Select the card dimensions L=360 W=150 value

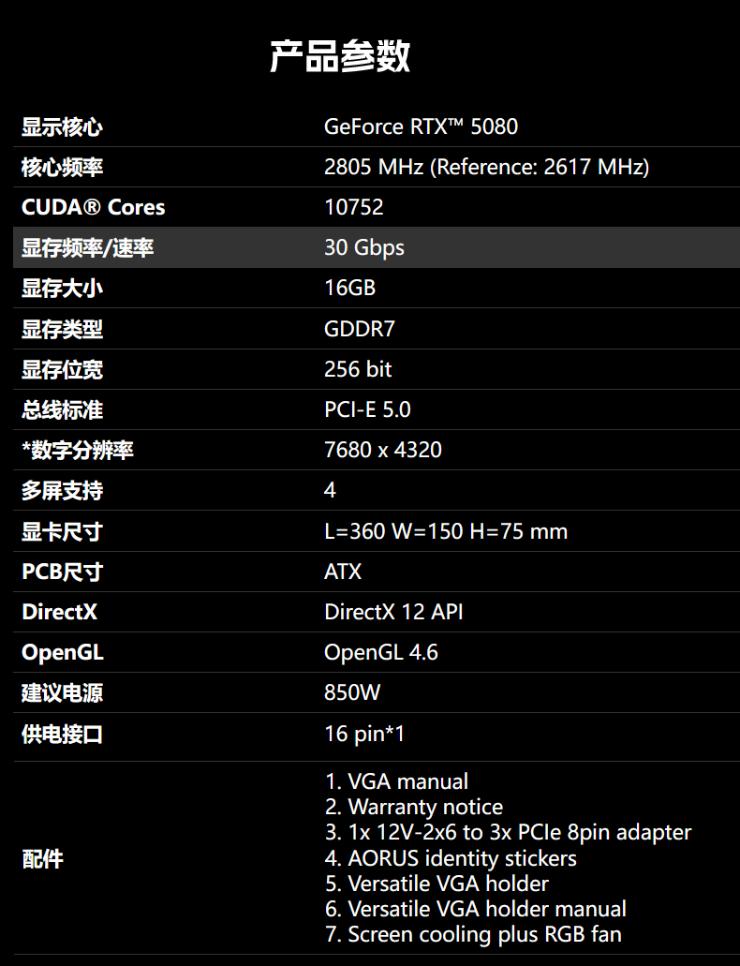(445, 532)
